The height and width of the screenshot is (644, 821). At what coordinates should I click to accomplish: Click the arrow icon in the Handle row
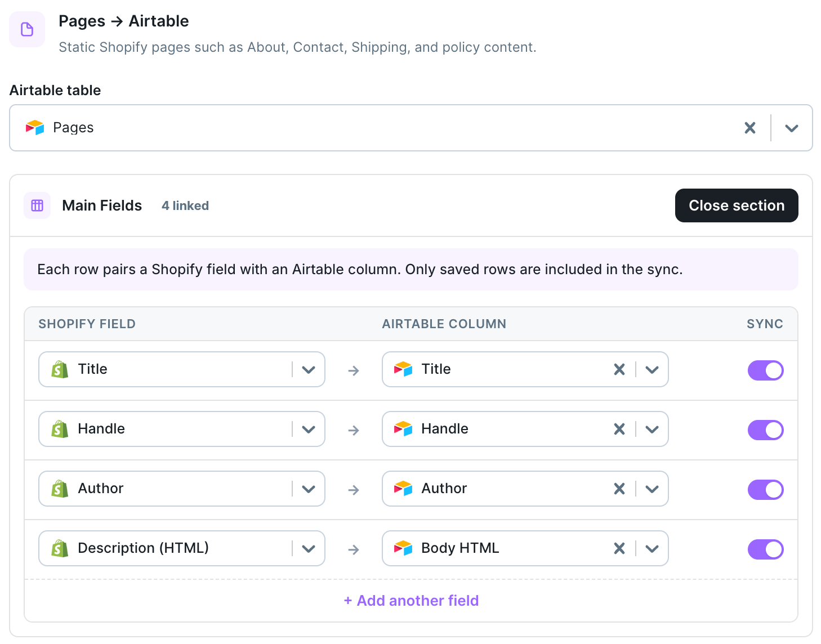[354, 430]
